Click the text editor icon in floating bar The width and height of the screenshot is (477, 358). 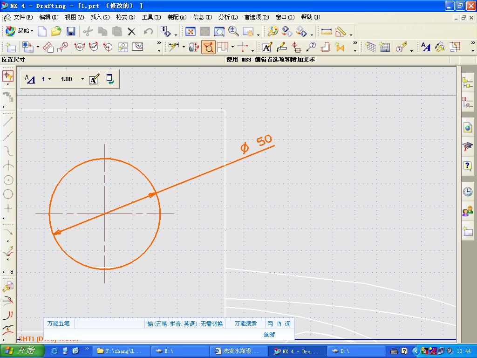(94, 79)
